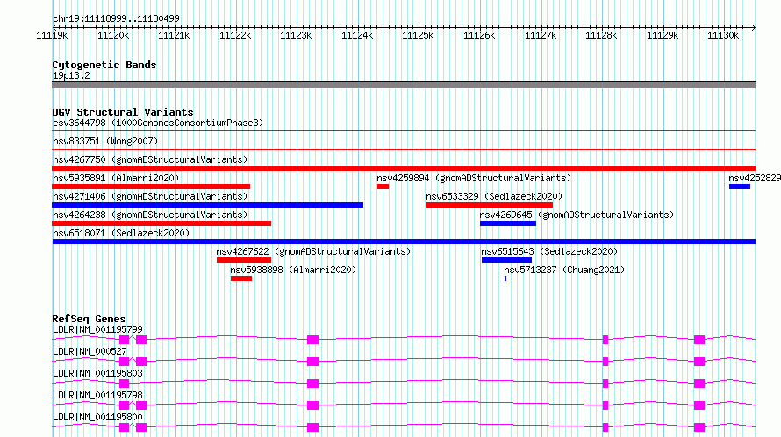781x437 pixels.
Task: Click the Cytogenetic Bands track title
Action: click(x=104, y=65)
